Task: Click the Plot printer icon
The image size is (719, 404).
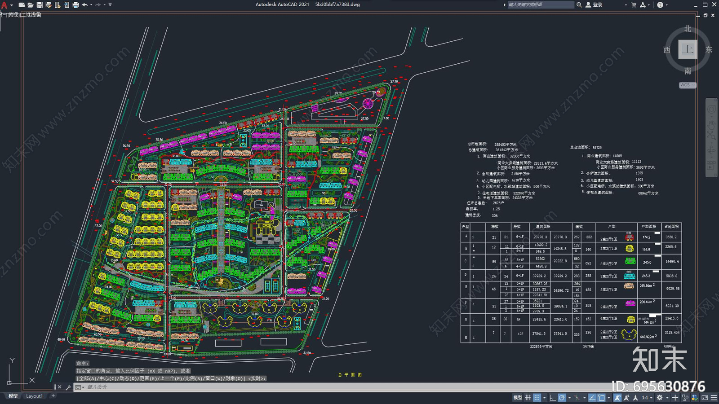Action: (75, 5)
